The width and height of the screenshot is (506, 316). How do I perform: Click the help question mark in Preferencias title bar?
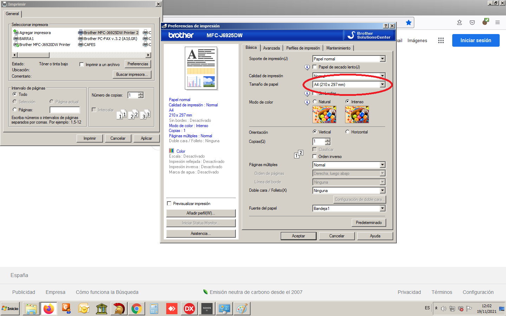coord(386,26)
